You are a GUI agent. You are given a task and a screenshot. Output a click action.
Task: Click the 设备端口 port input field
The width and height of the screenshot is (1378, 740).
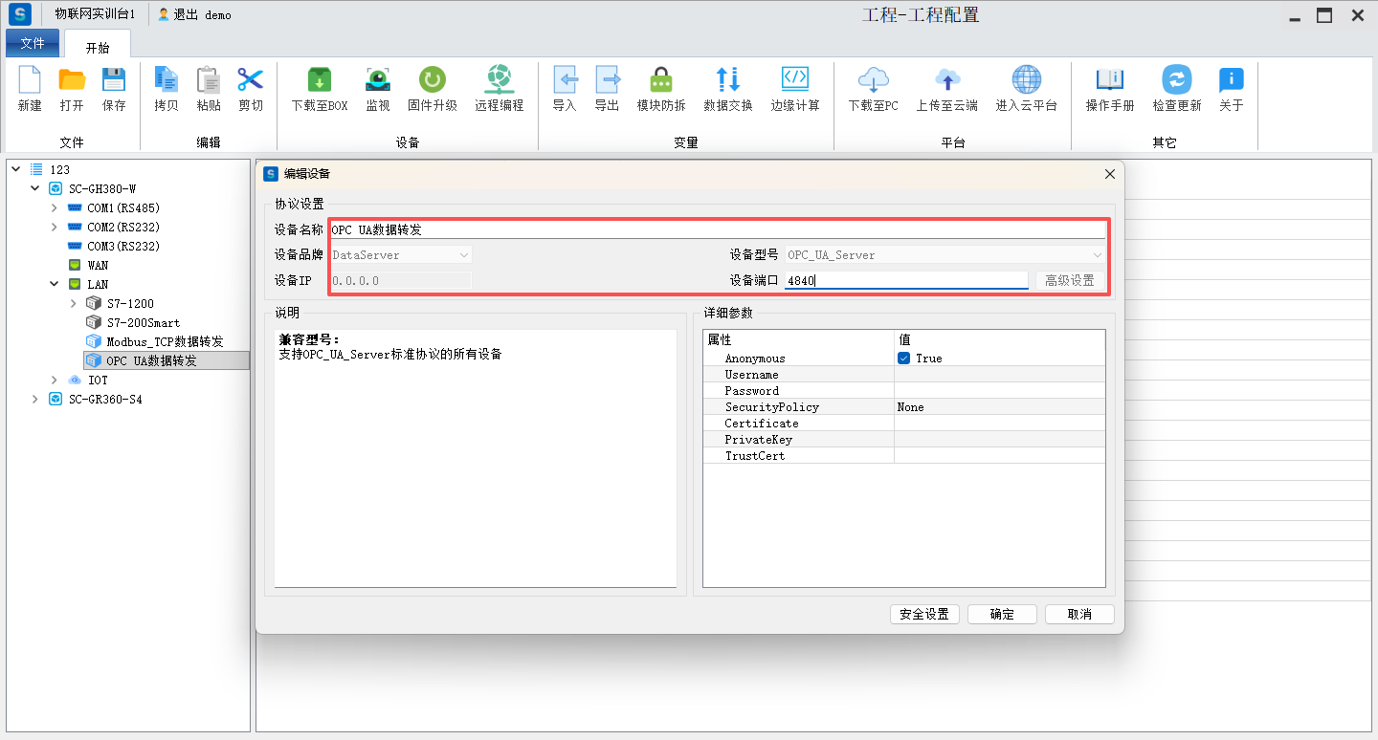[x=905, y=281]
